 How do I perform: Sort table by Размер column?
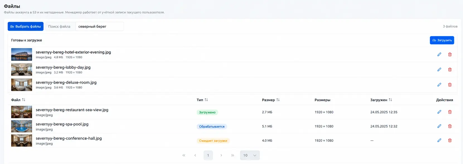coord(278,100)
